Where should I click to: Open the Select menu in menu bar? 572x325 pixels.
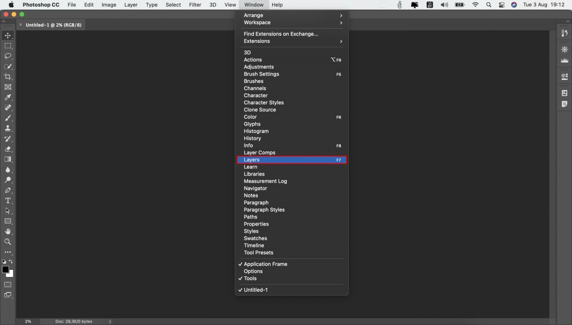click(173, 5)
